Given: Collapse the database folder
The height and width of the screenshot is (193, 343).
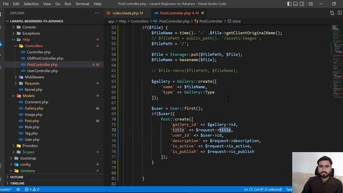Looking at the screenshot, I should [x=27, y=170].
